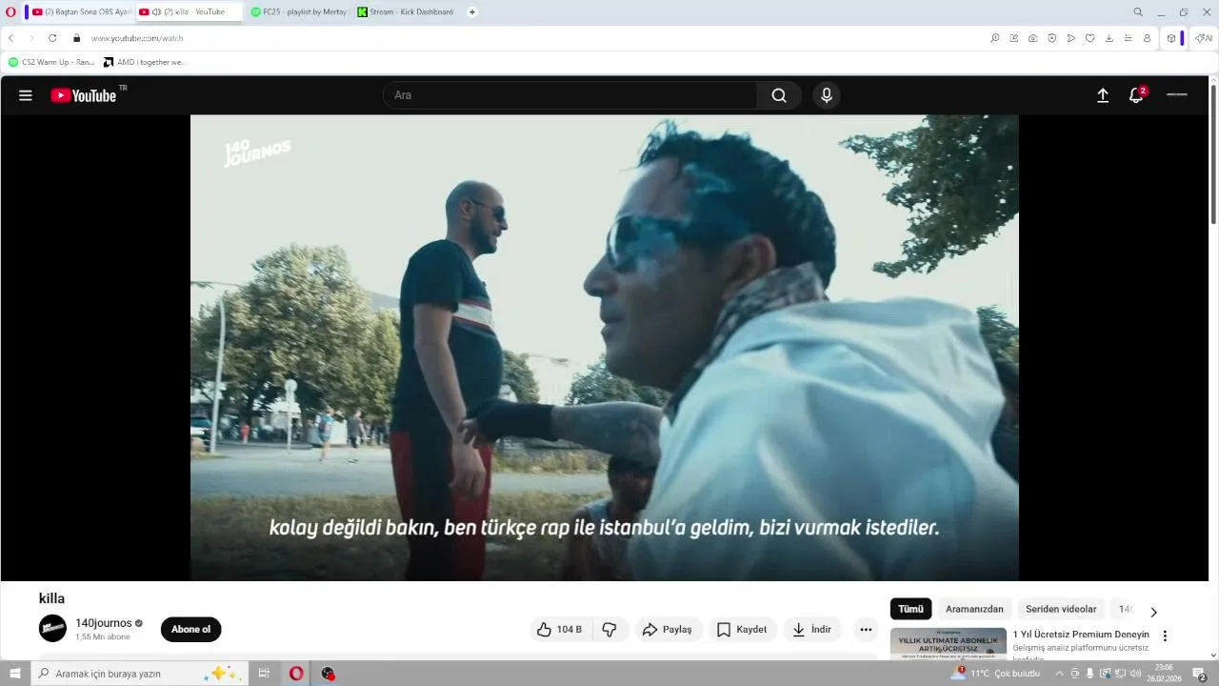This screenshot has height=686, width=1219.
Task: Open the Windows Start menu
Action: [14, 674]
